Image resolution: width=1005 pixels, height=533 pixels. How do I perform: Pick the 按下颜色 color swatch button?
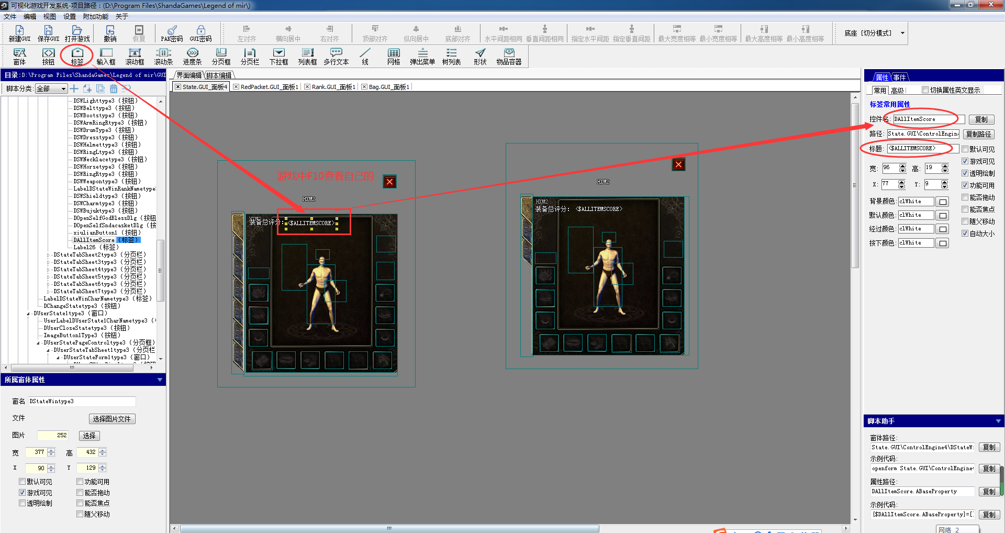point(943,243)
